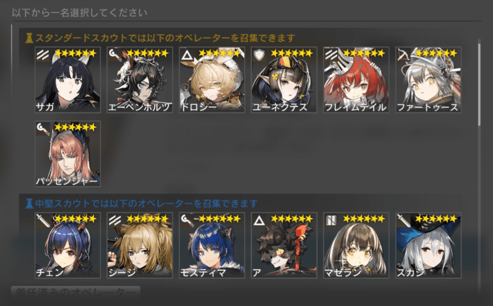
Task: Pick ユーネクテス operator card
Action: 284,80
